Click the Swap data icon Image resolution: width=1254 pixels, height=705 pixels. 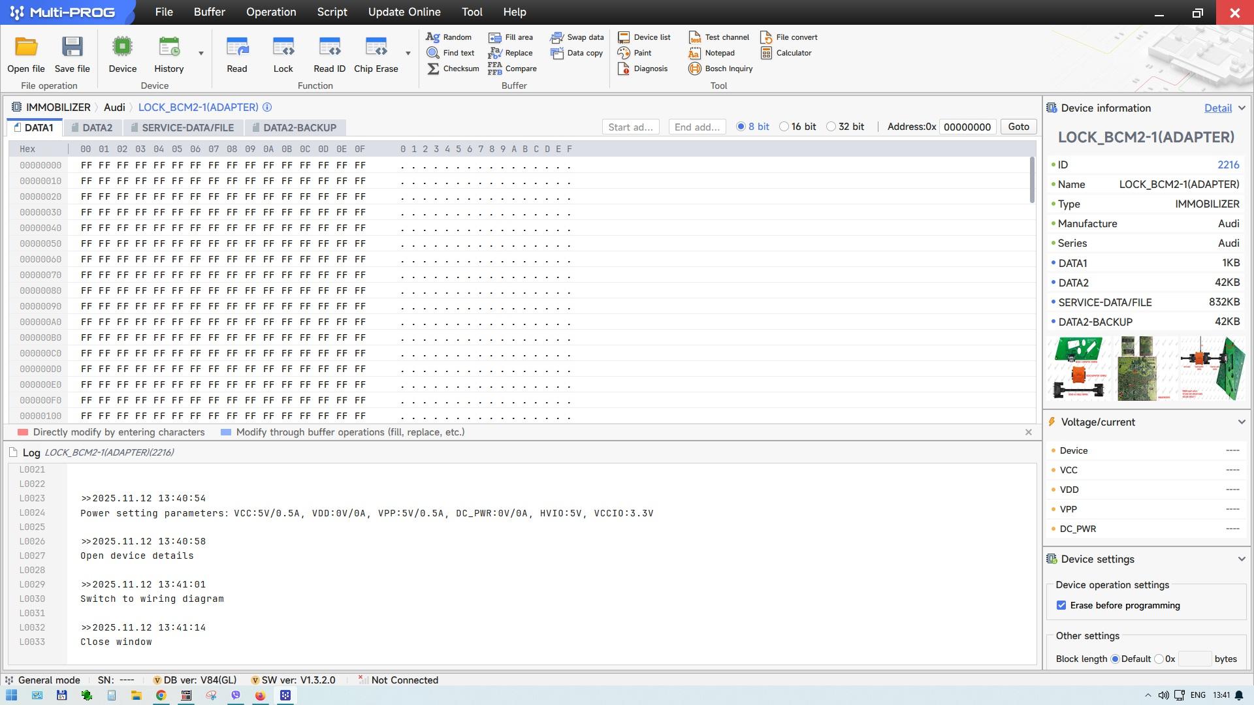tap(556, 37)
